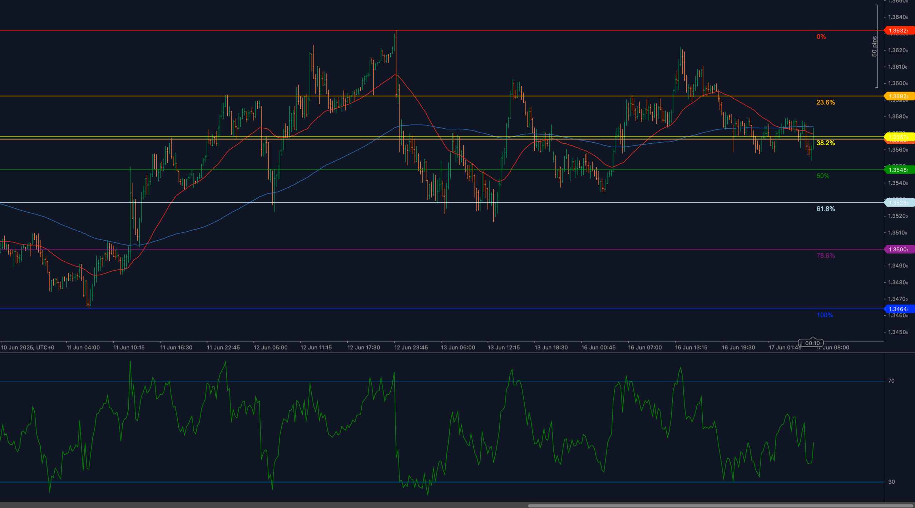Click the 11 Jun 04:00 time label
The width and height of the screenshot is (915, 508).
tap(83, 348)
